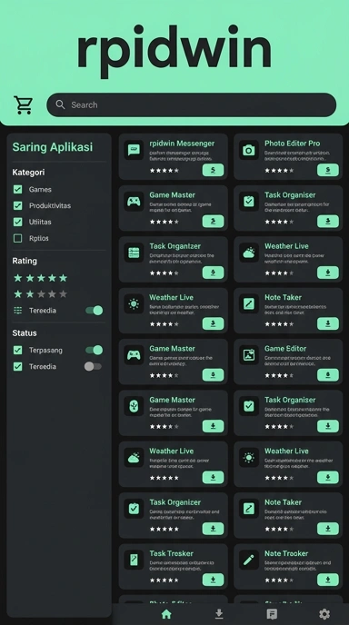Open the shopping cart
Image resolution: width=349 pixels, height=625 pixels.
(x=23, y=104)
